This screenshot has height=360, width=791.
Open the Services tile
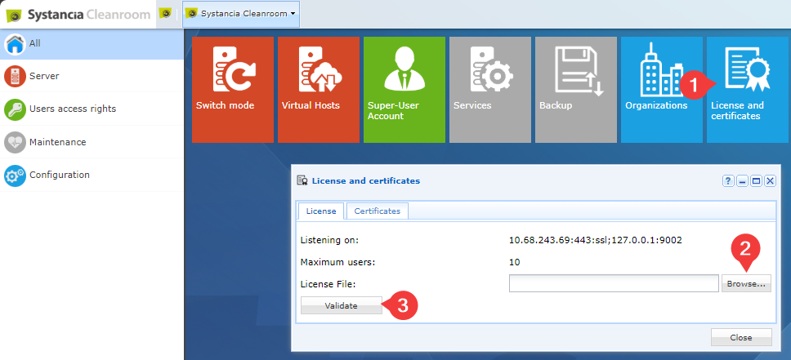click(489, 90)
